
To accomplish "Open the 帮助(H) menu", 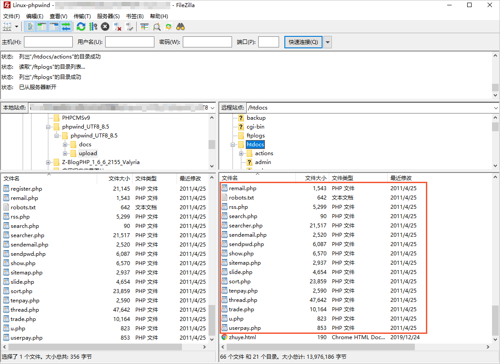I will tap(159, 16).
